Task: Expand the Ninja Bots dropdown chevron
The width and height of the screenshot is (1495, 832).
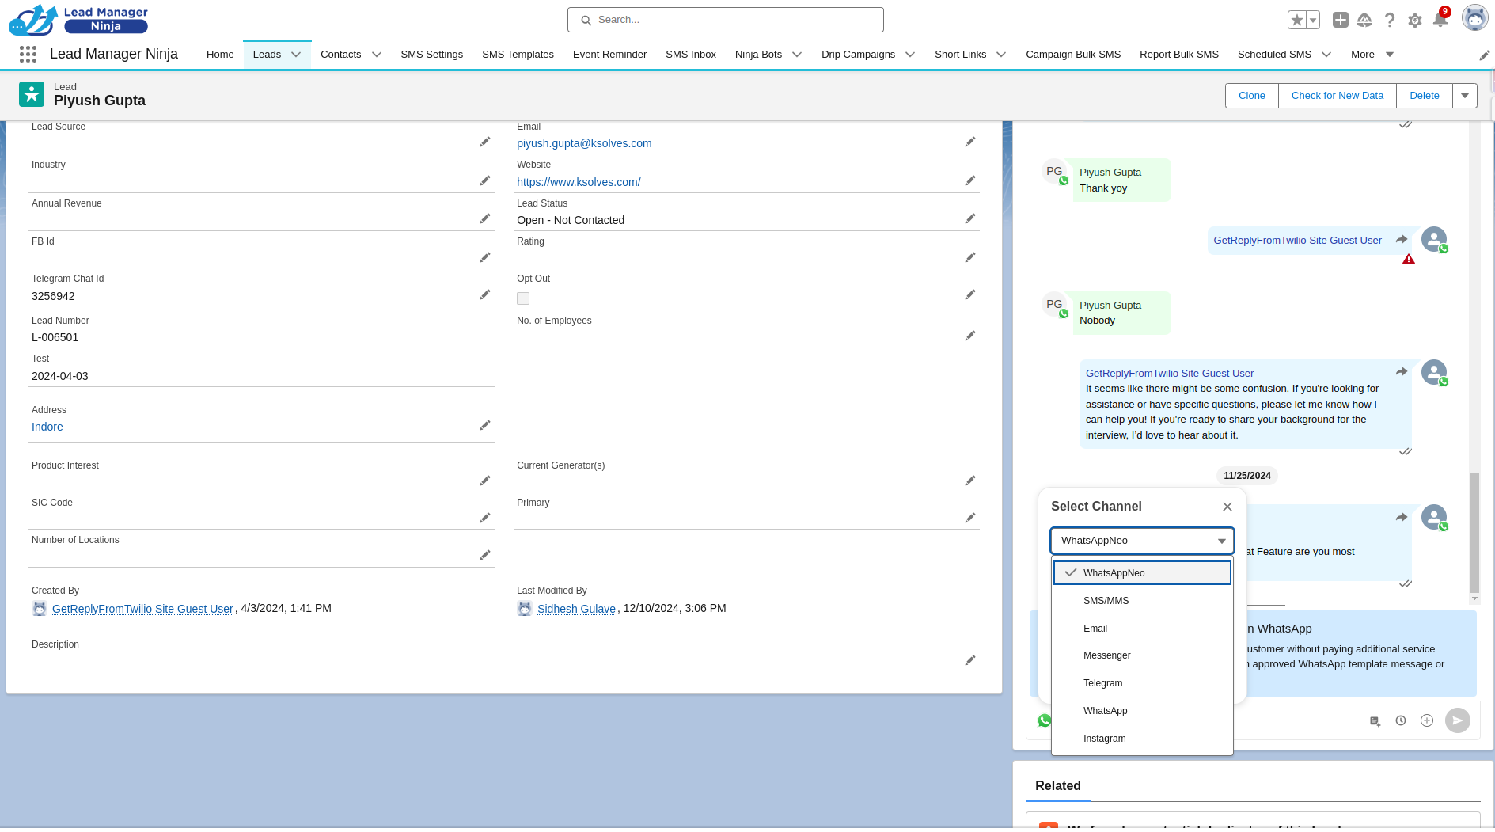Action: coord(797,55)
